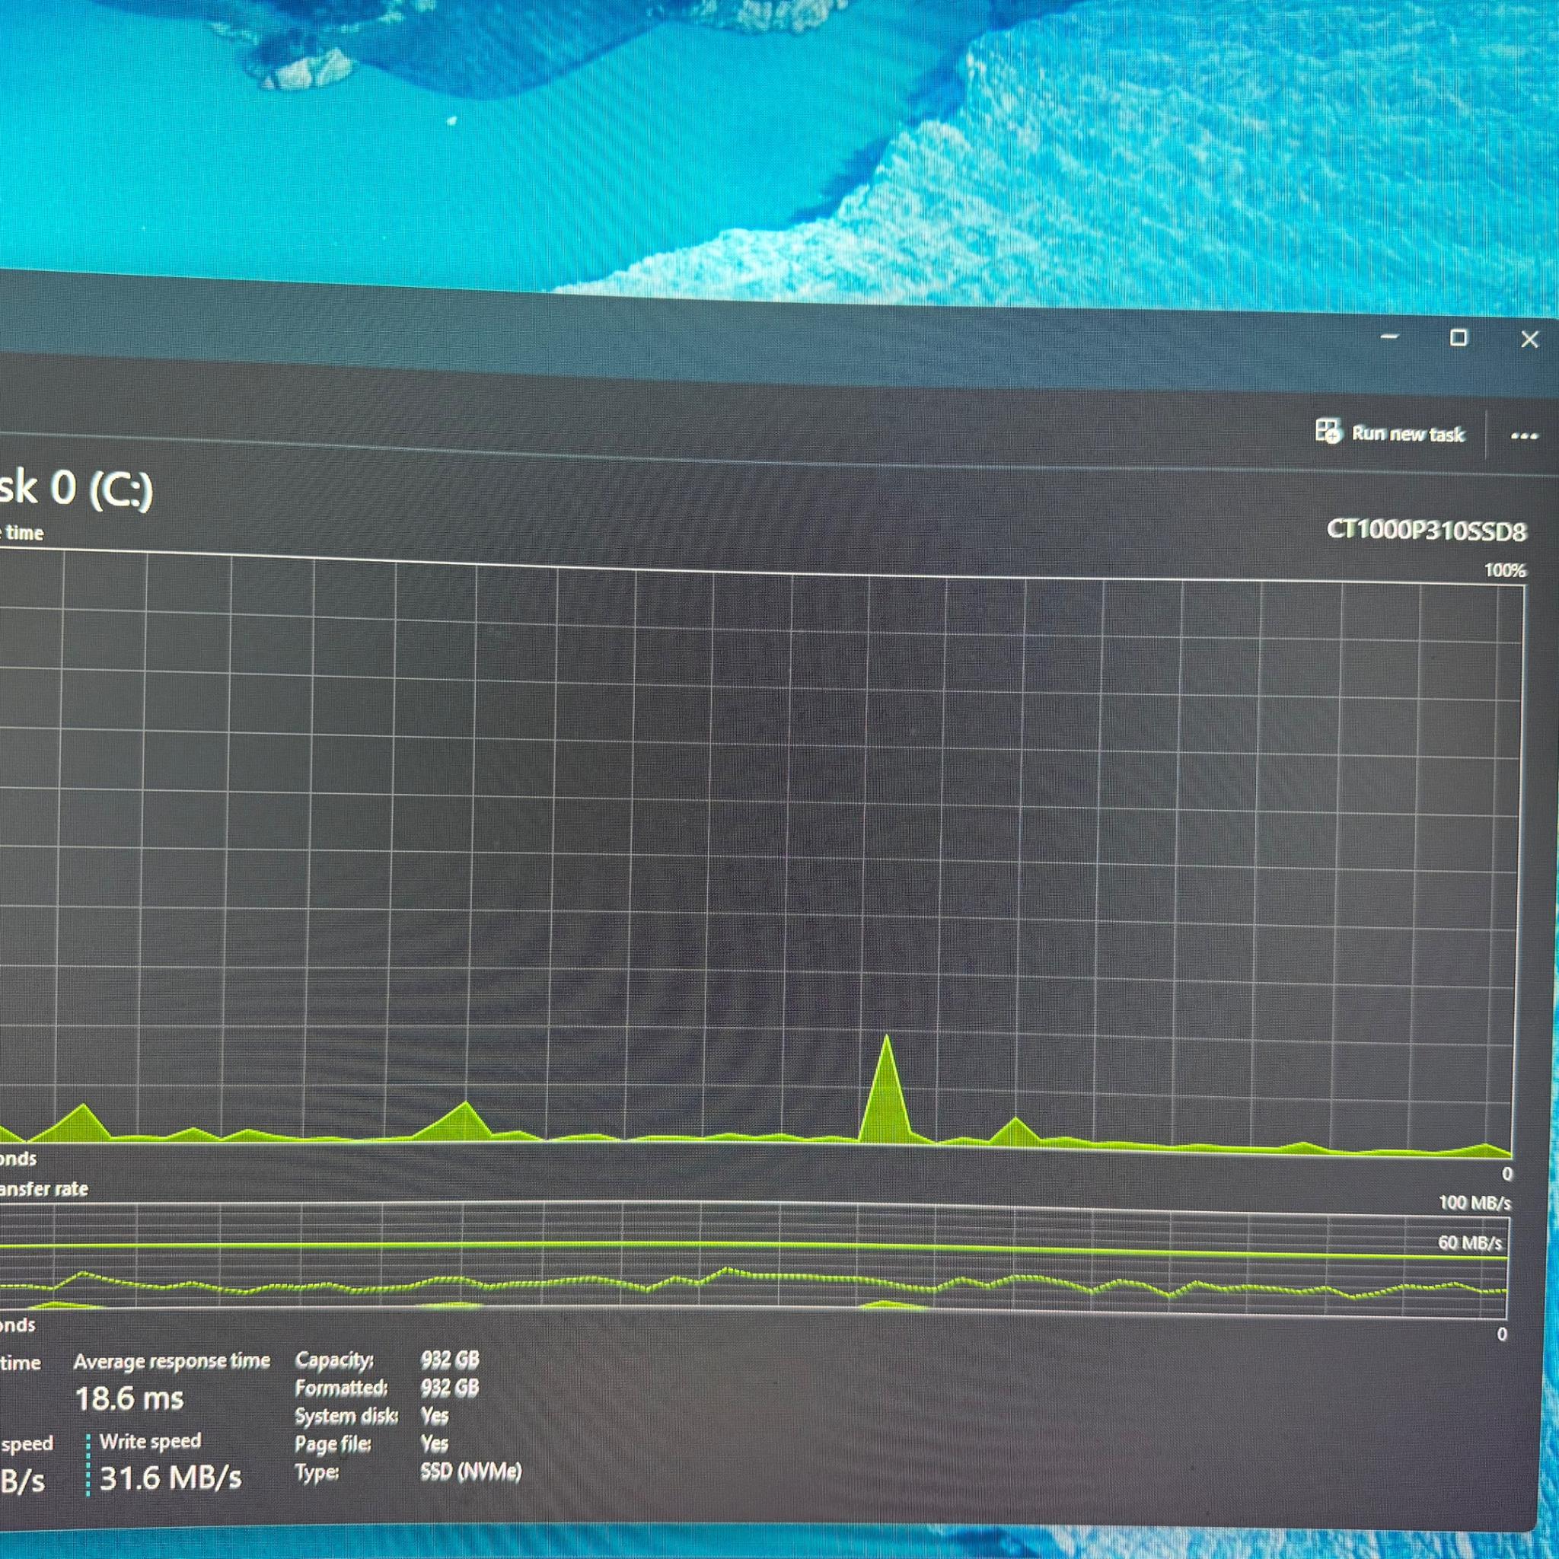Click the 60 MB/s marker label

pos(1470,1242)
